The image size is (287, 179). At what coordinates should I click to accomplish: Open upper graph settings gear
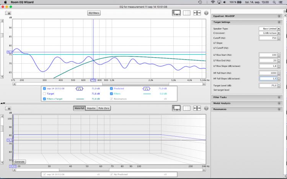click(206, 13)
